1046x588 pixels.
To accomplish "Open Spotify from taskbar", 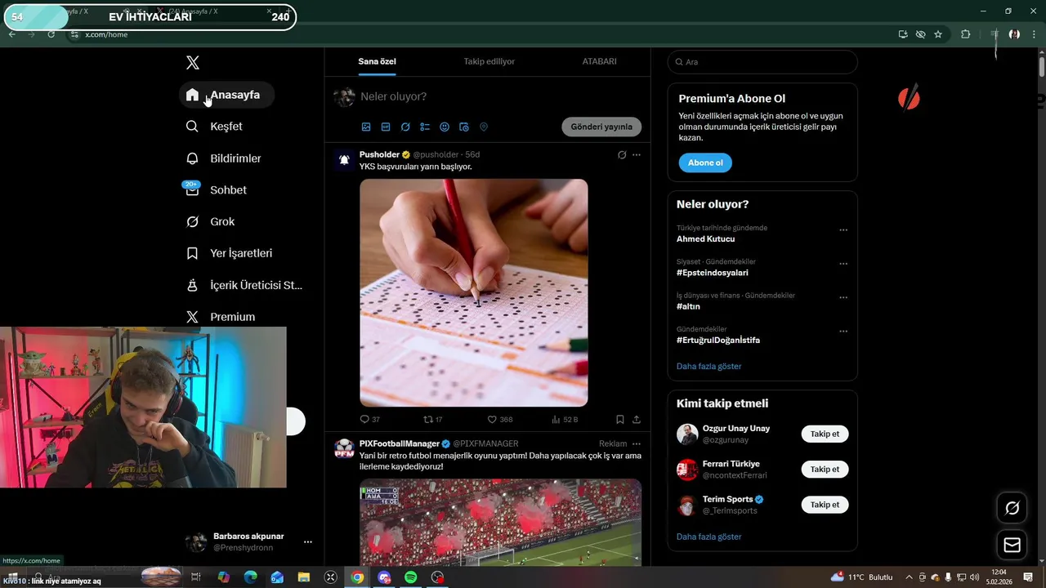I will (411, 577).
